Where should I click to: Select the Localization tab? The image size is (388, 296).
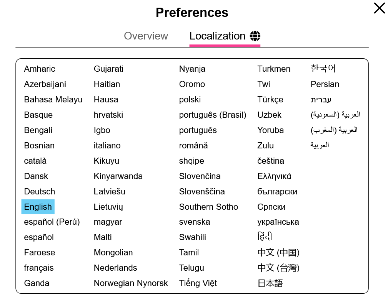pos(225,36)
